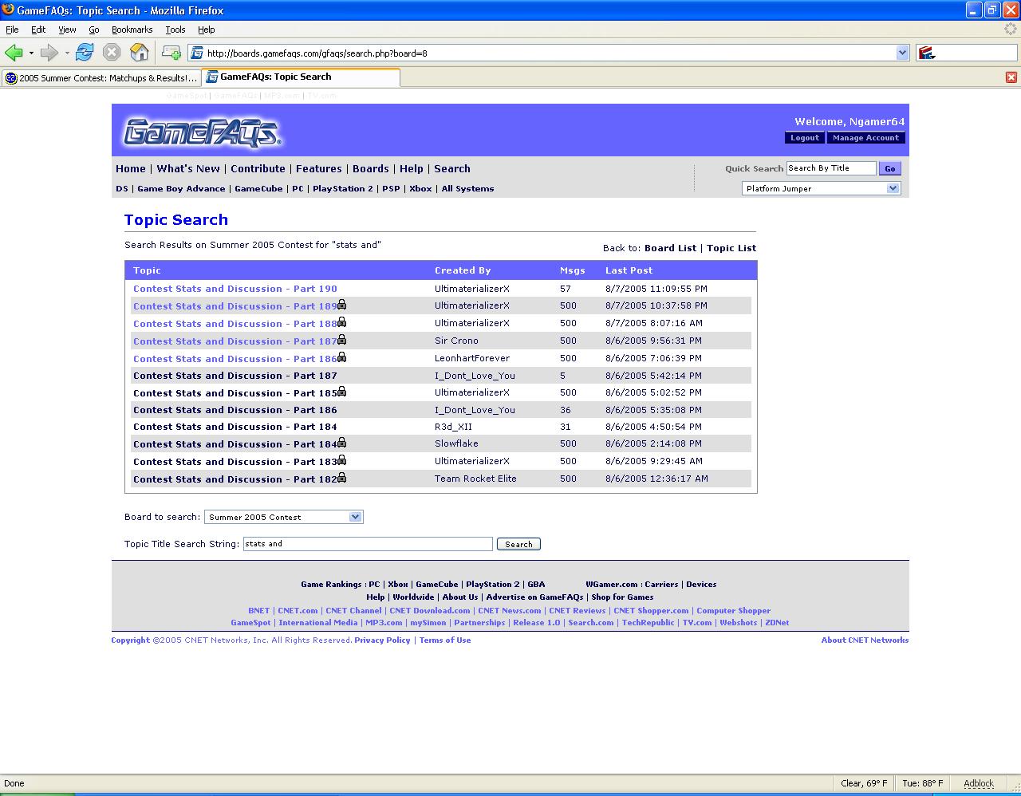
Task: Click the Boards navigation link
Action: (371, 169)
